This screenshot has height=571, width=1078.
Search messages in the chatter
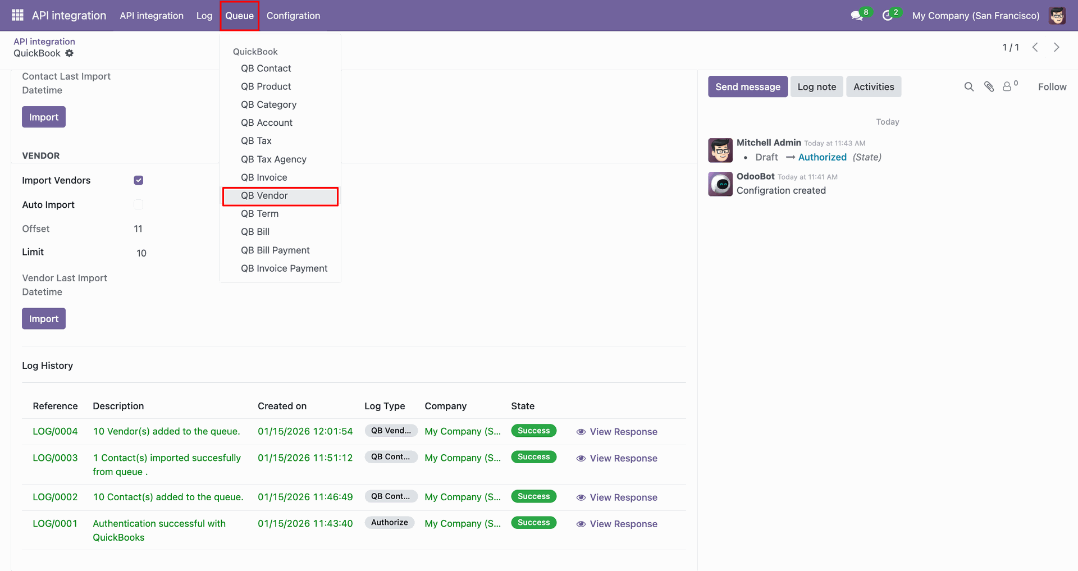969,86
